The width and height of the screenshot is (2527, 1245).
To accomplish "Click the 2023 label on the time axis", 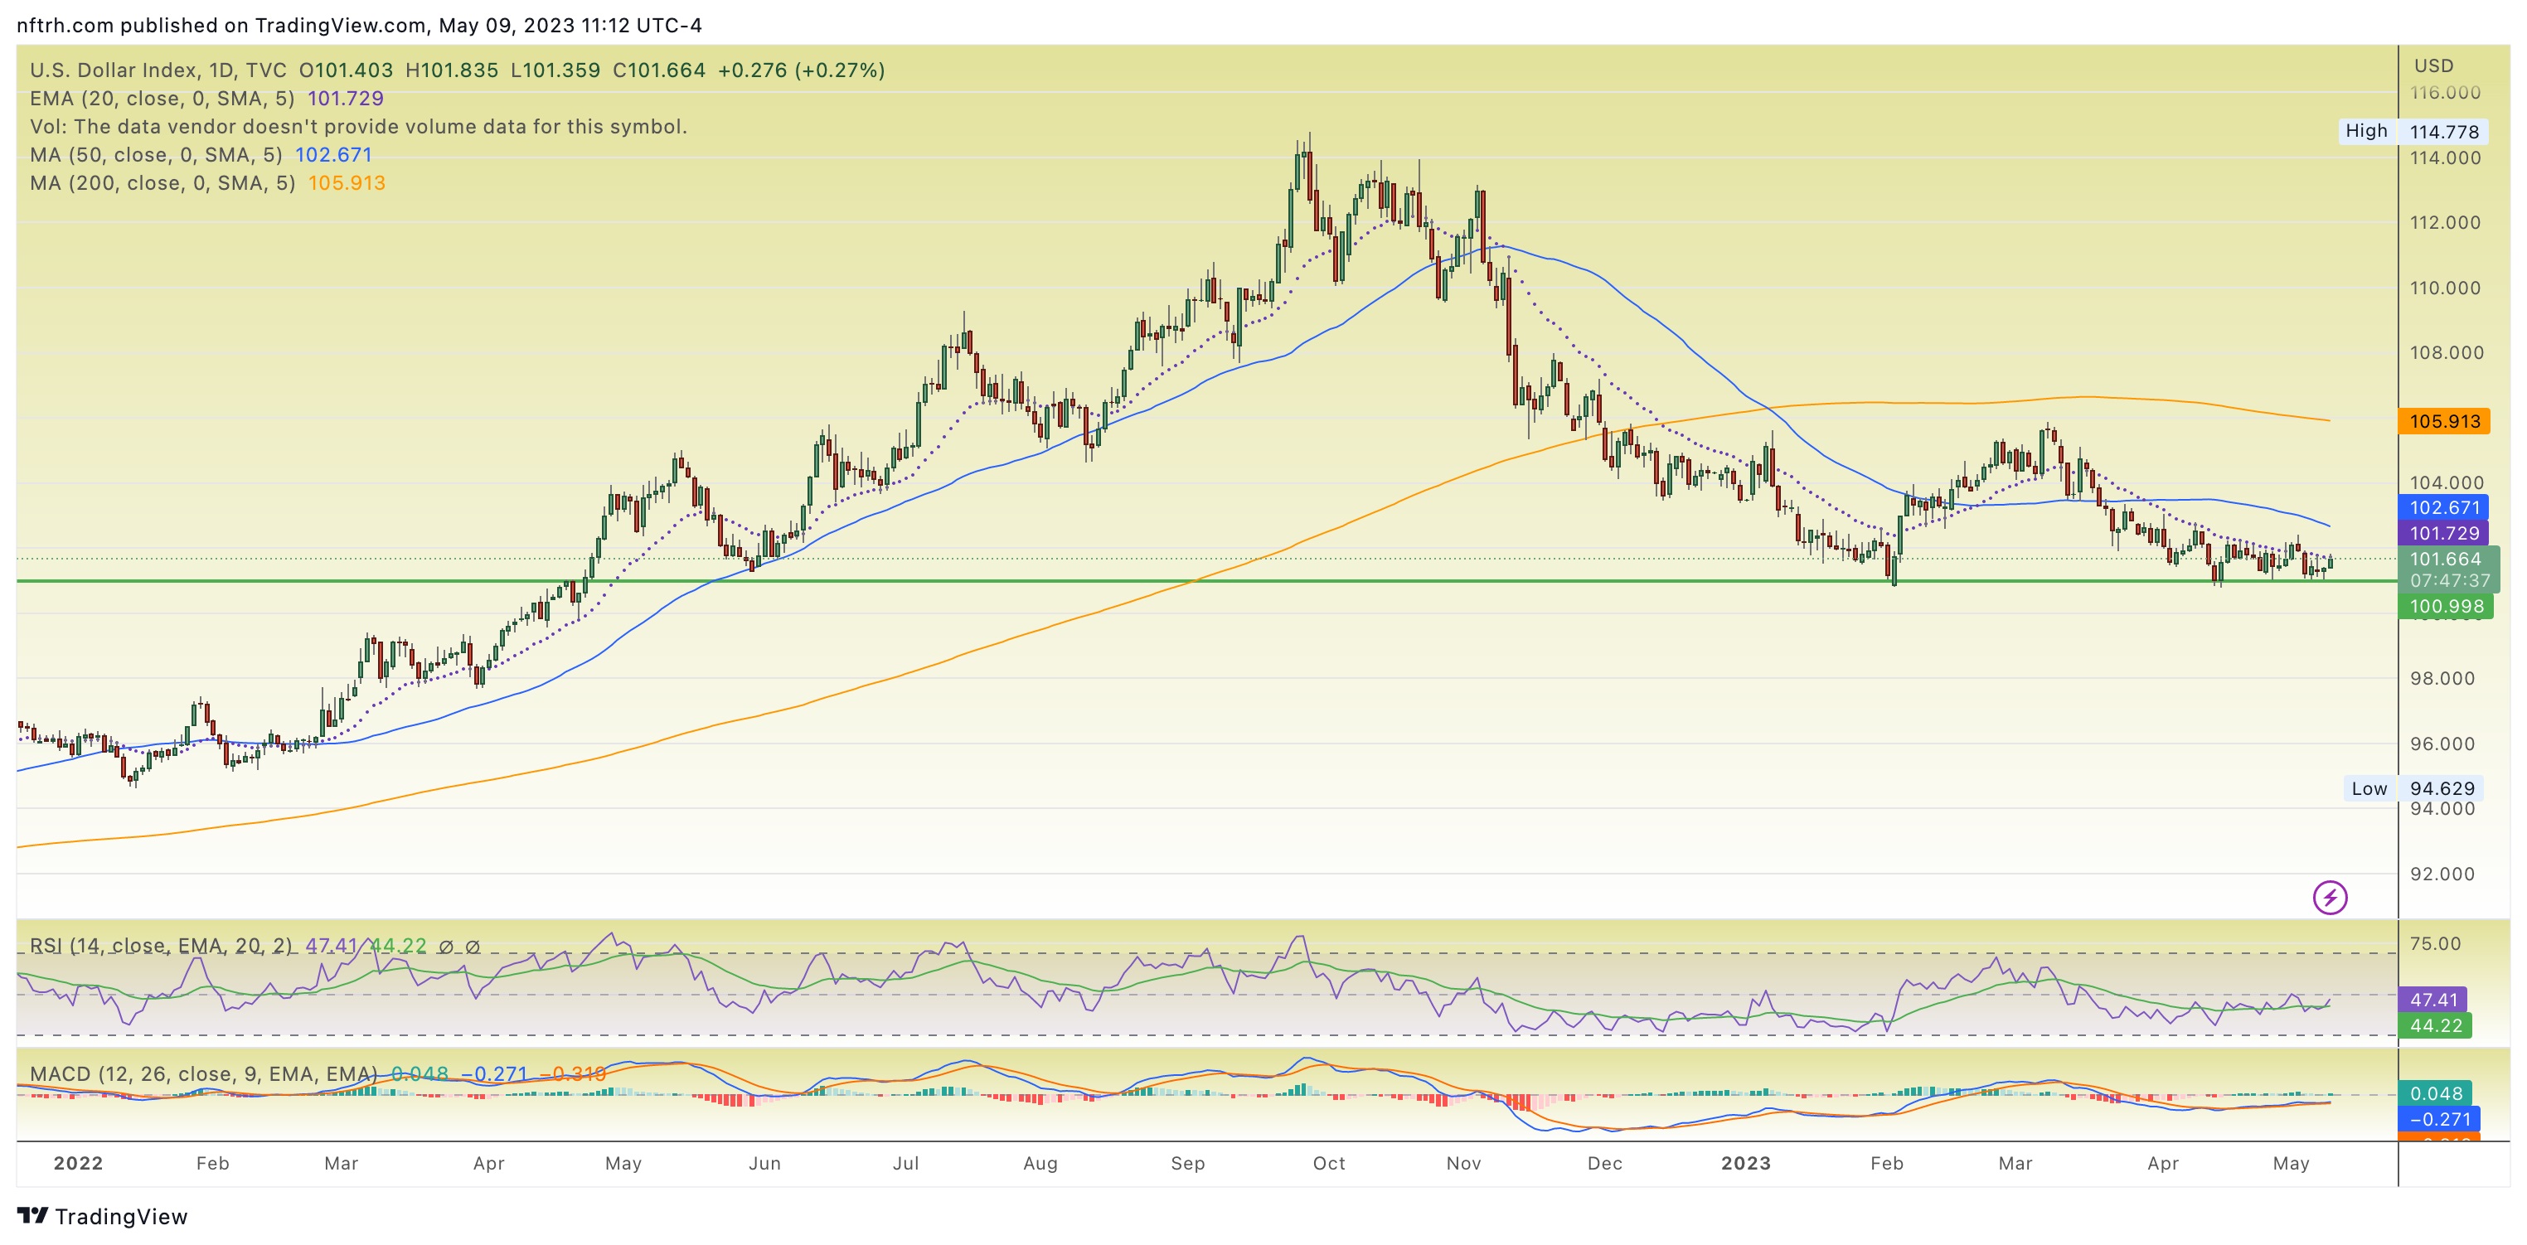I will point(1745,1163).
